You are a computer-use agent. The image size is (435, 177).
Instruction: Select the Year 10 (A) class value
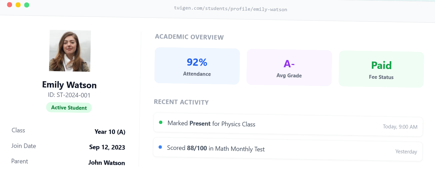click(x=110, y=132)
